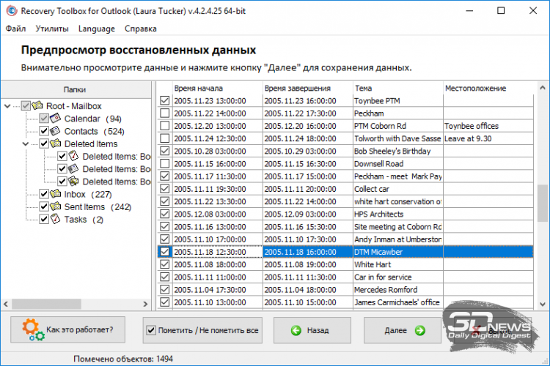Uncheck the Collect car row checkbox
Viewport: 550px width, 366px height.
tap(164, 189)
